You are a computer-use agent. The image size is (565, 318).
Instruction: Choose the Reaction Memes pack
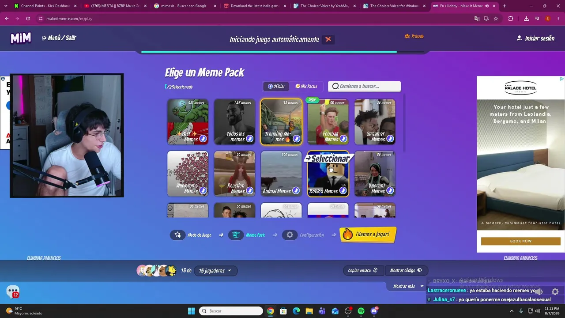pyautogui.click(x=234, y=174)
